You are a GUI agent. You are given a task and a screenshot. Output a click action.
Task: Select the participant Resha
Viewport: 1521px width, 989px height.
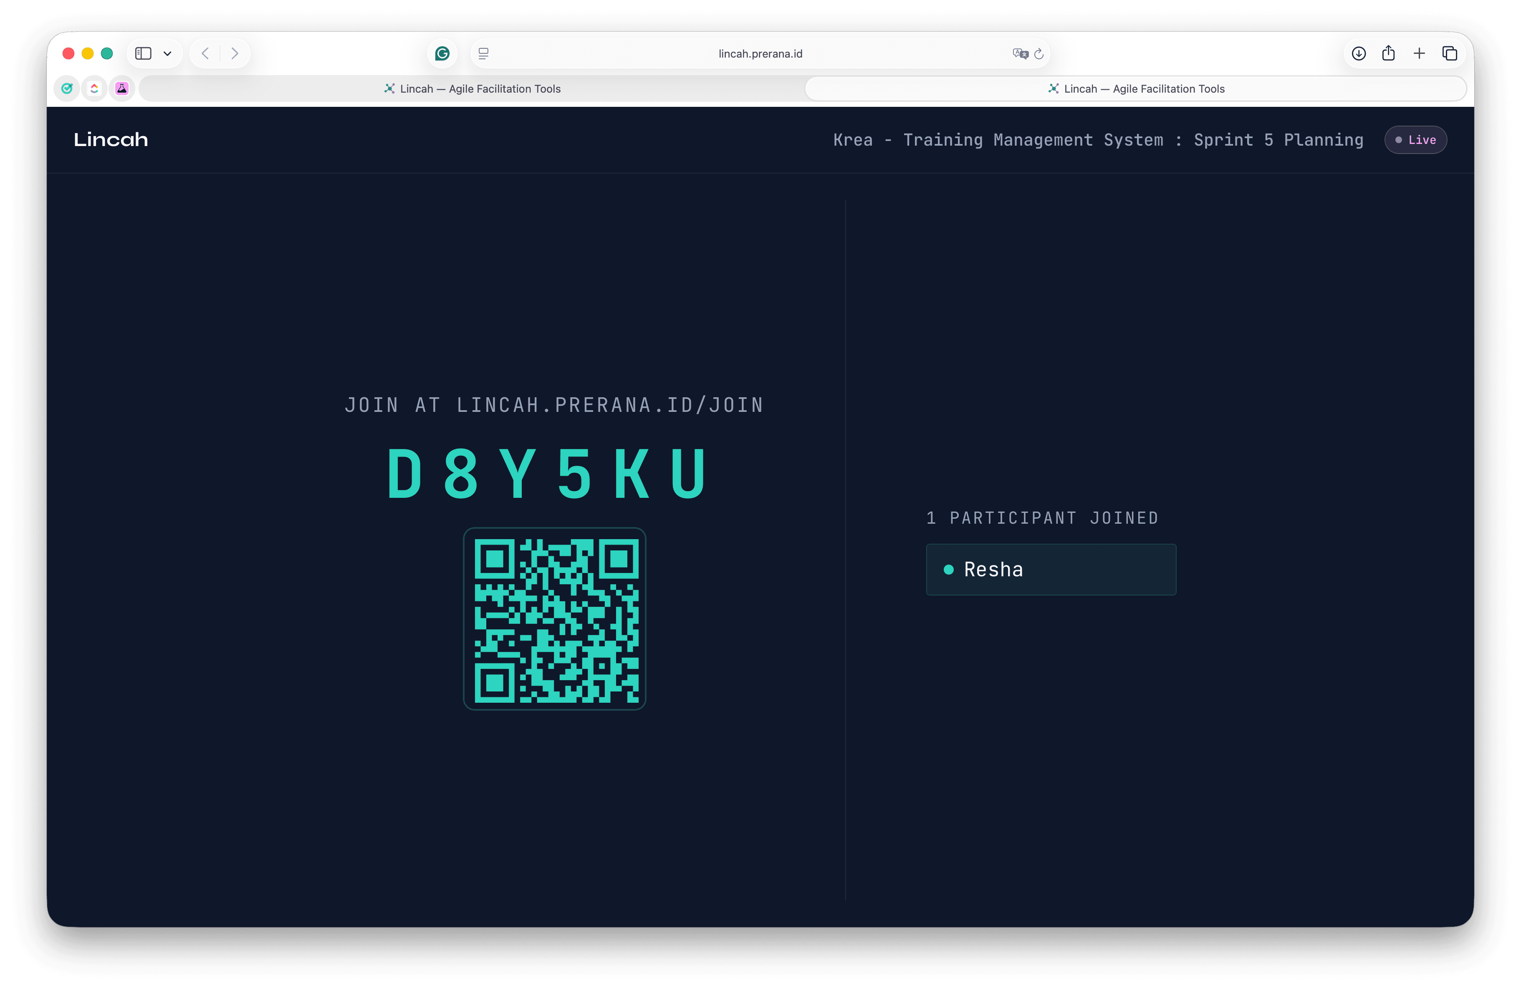coord(1051,570)
